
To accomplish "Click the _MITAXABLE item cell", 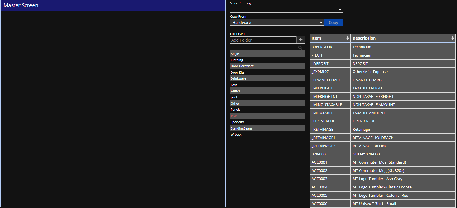I will point(330,113).
